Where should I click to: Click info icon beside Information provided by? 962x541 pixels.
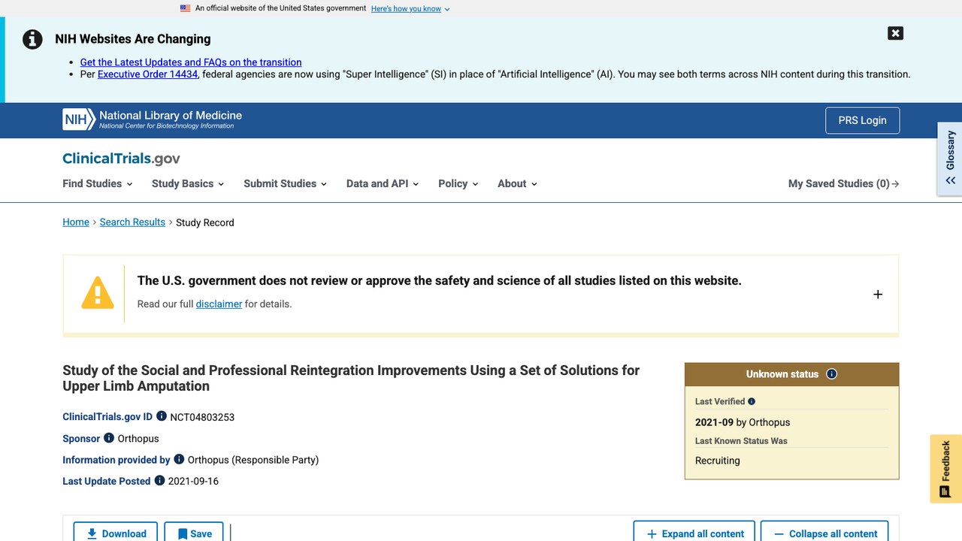tap(179, 459)
